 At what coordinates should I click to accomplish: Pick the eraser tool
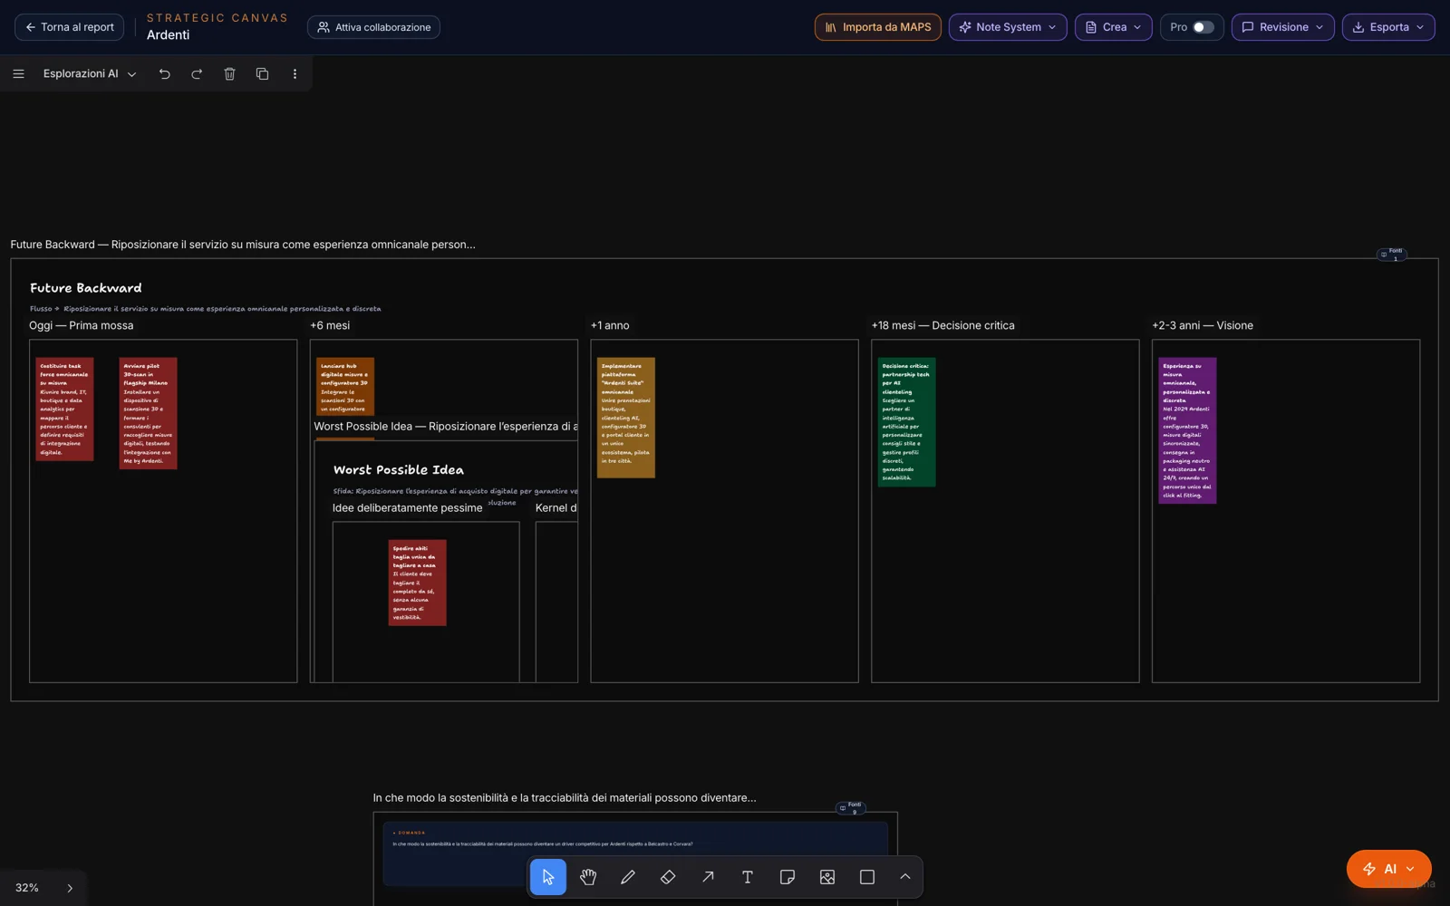tap(668, 877)
